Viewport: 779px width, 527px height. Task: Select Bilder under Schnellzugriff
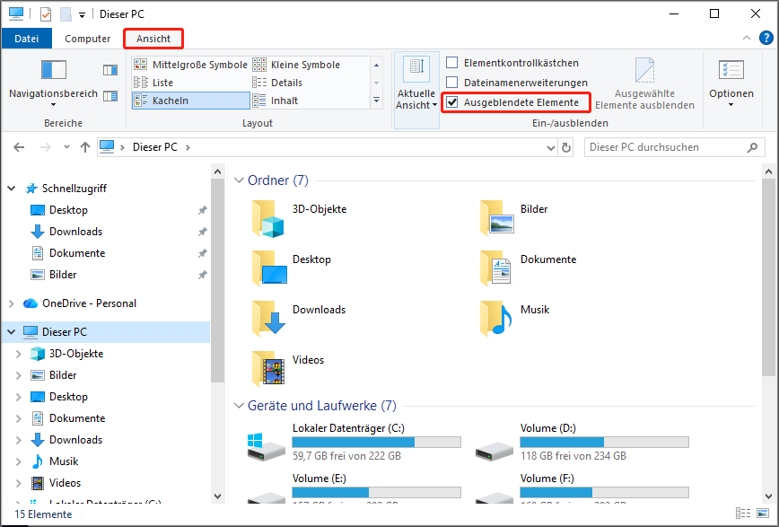[63, 274]
